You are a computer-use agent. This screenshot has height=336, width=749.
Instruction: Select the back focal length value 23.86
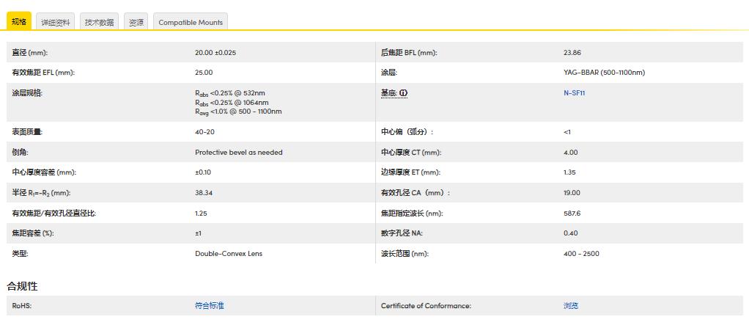[x=572, y=53]
